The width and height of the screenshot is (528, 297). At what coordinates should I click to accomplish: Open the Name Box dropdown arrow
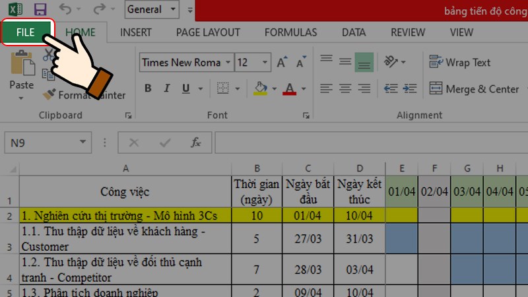tap(83, 142)
